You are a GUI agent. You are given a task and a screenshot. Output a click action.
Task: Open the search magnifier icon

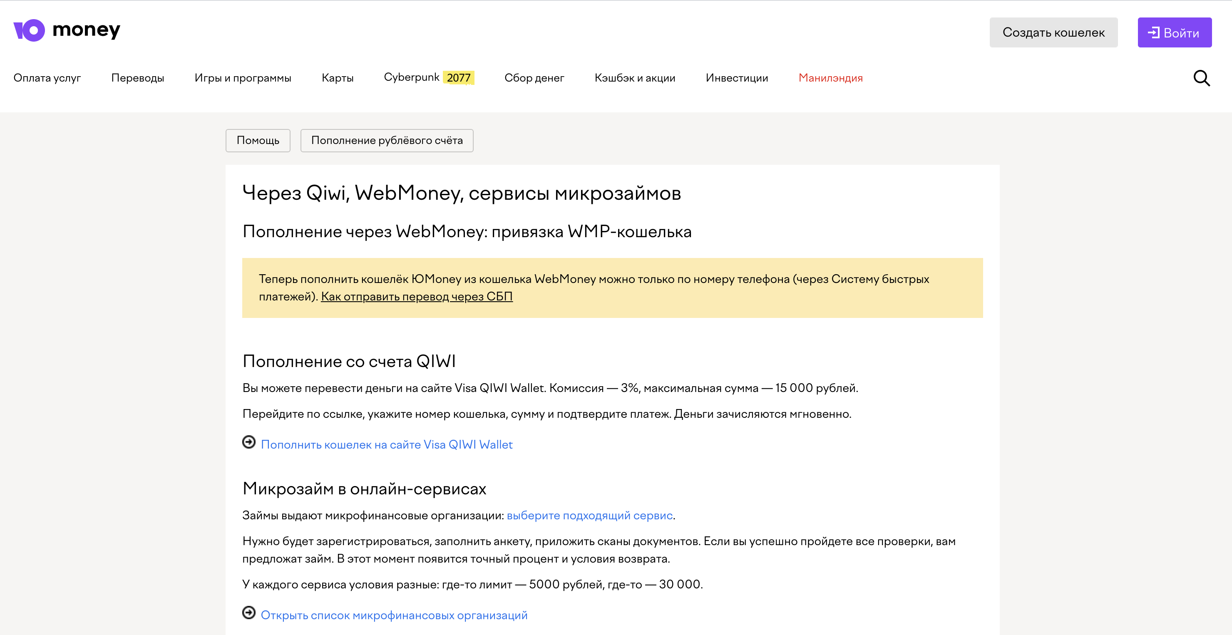coord(1201,78)
